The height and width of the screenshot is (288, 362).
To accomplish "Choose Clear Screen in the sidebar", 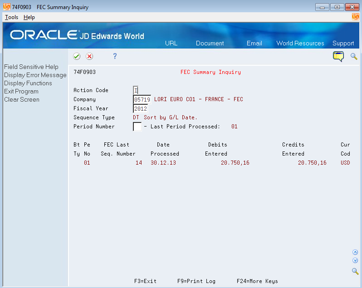I will click(x=22, y=100).
